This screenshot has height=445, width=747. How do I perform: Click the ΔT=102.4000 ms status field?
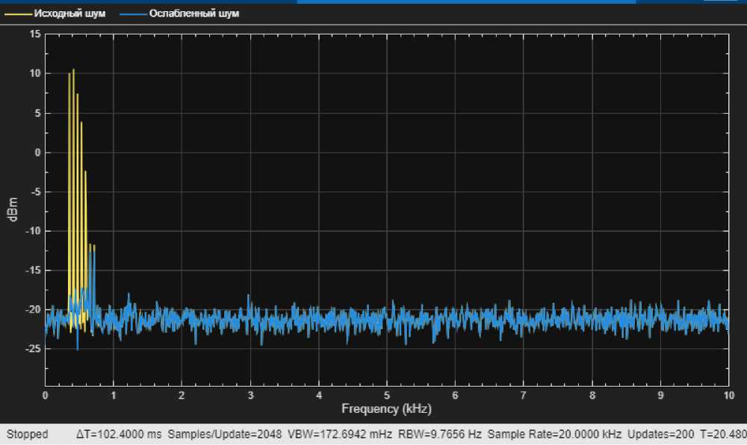[120, 435]
